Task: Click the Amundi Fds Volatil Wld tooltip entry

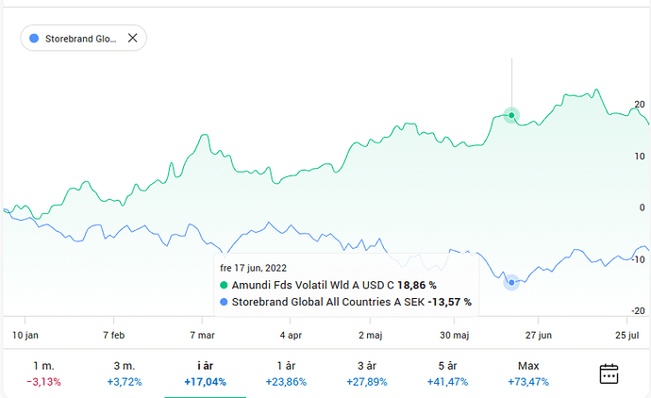Action: pos(311,285)
